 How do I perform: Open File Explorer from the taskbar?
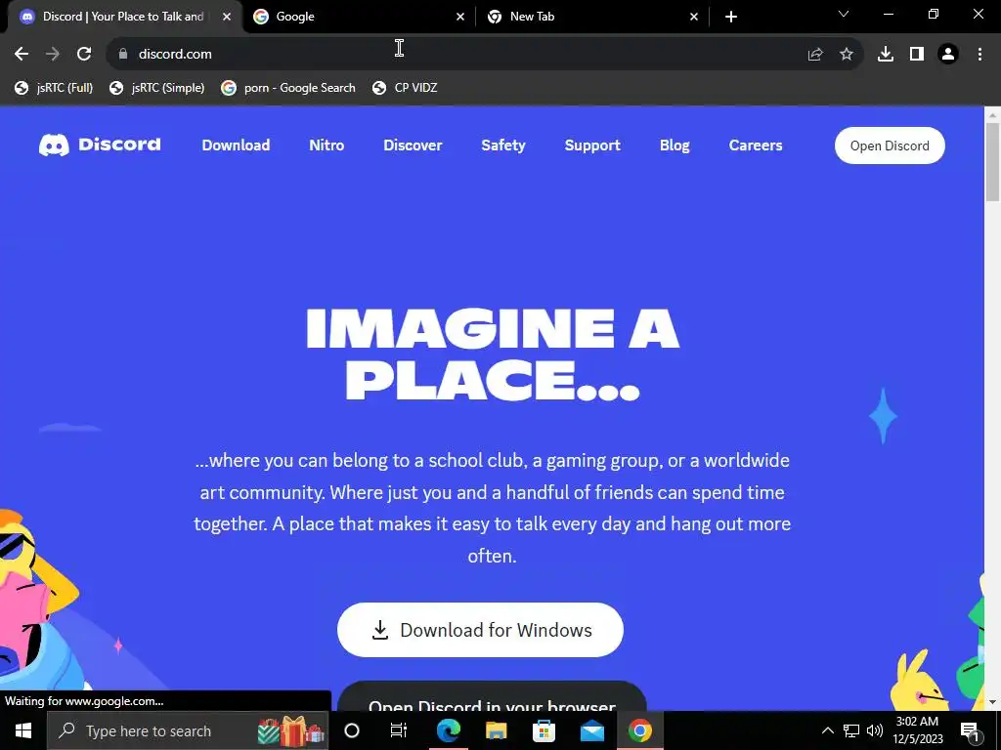click(496, 730)
